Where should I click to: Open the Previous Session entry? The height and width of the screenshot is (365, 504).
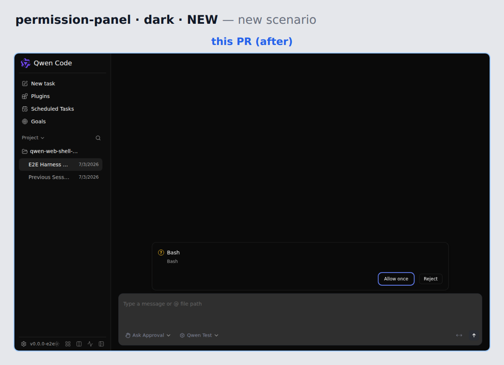(61, 177)
